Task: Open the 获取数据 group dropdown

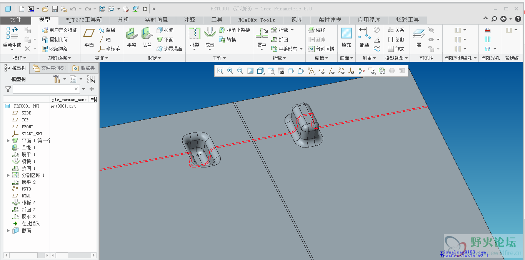Action: (60, 58)
